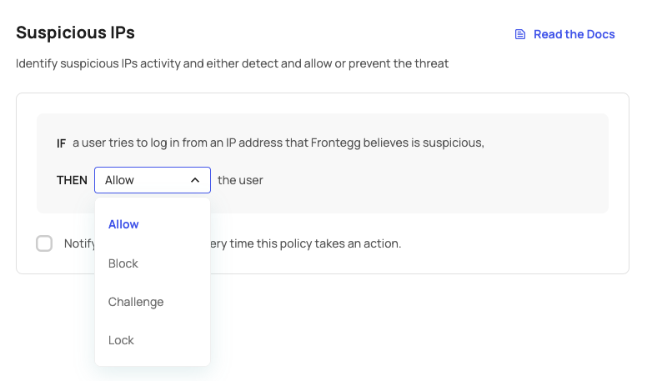
Task: Click the bold THEN label
Action: pyautogui.click(x=72, y=180)
